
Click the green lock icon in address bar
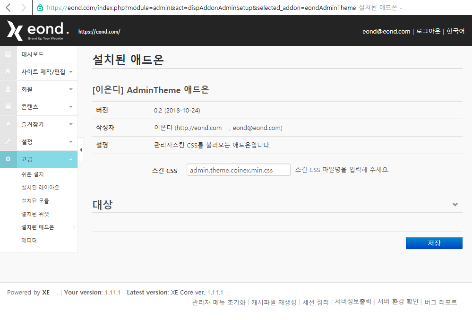coord(40,8)
